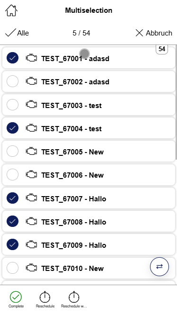
Task: Click the vertical list scrollbar
Action: pos(176,102)
